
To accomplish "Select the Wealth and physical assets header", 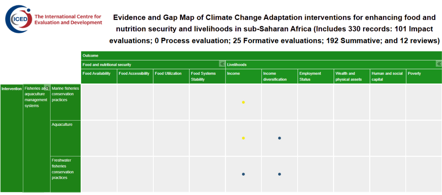I will pos(352,77).
